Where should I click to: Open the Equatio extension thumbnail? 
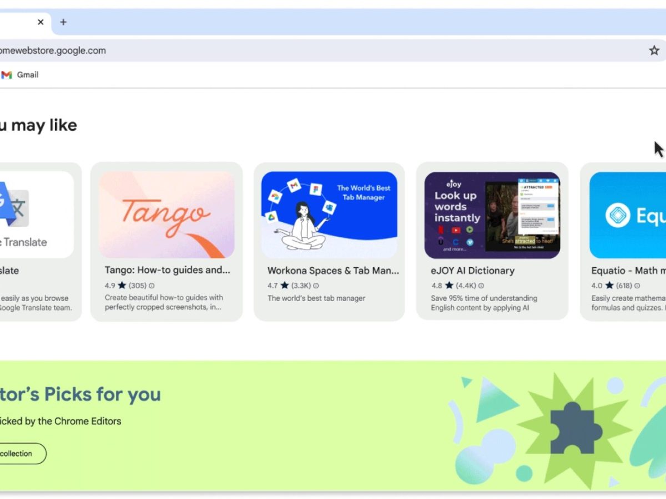tap(628, 215)
